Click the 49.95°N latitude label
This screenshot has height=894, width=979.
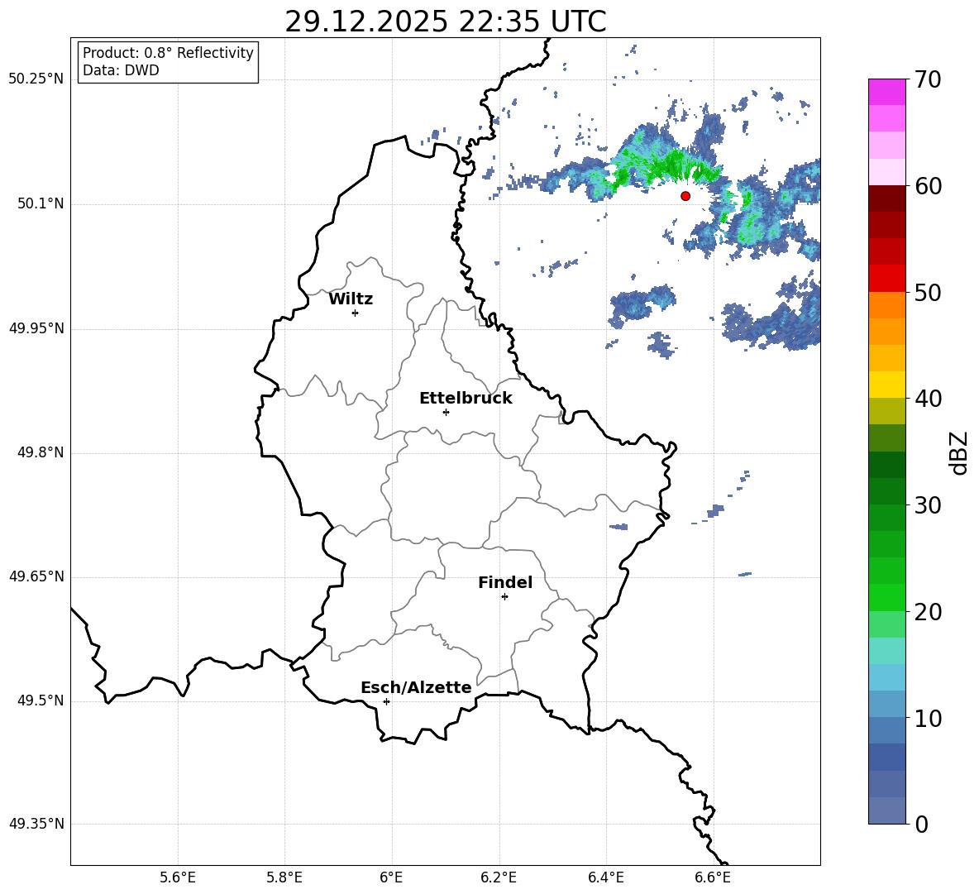pyautogui.click(x=36, y=328)
